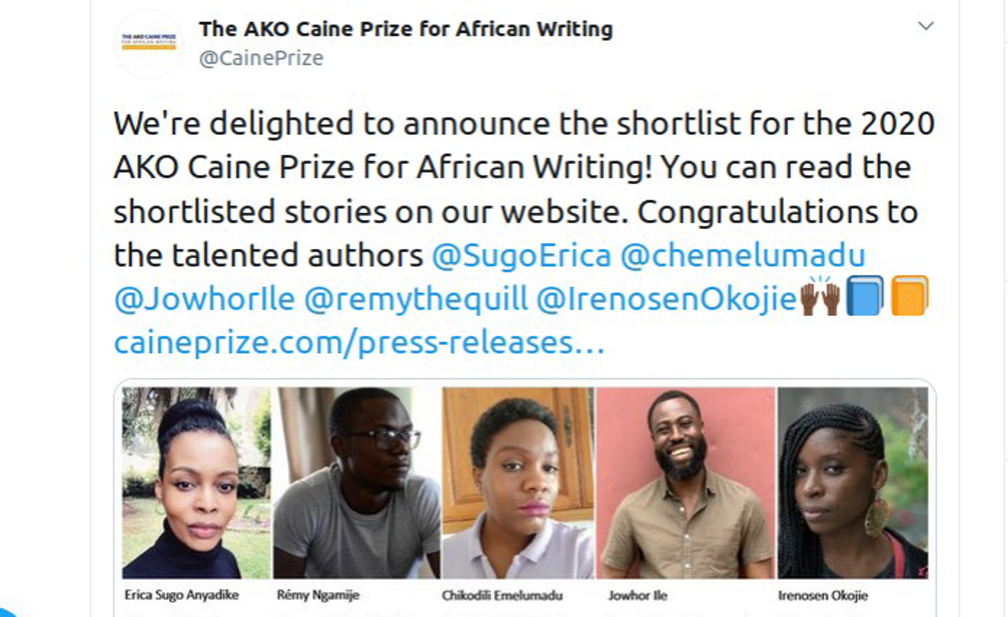Open the @SugoErica mention

(521, 255)
